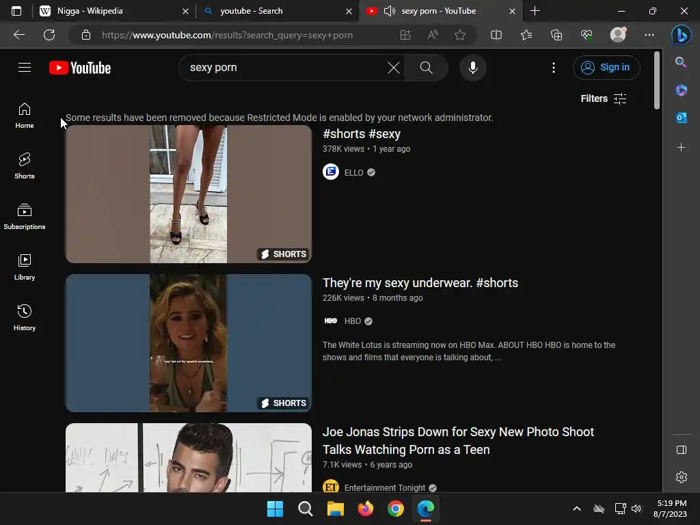The image size is (700, 525).
Task: Go back to the previous page
Action: tap(19, 35)
